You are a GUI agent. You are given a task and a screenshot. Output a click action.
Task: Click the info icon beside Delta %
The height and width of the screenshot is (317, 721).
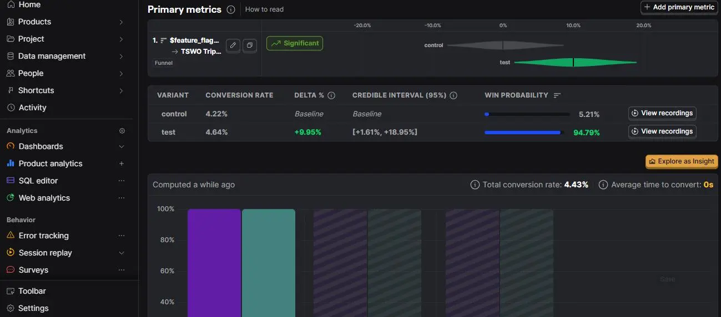click(x=331, y=95)
